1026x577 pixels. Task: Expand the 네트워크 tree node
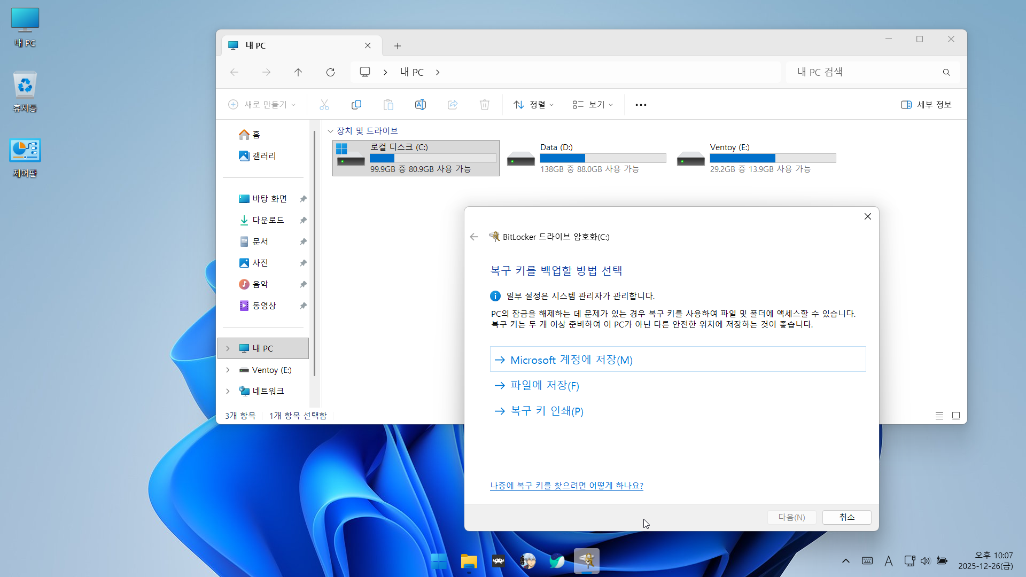click(x=228, y=391)
